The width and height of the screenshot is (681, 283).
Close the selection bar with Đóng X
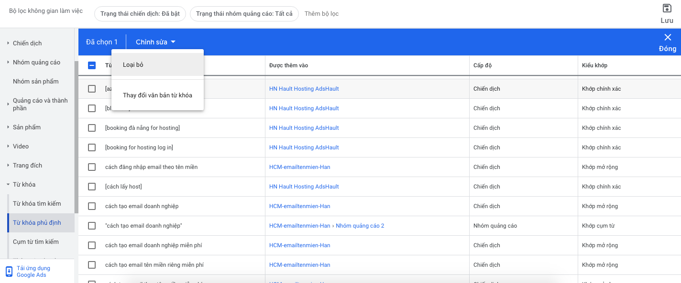coord(668,42)
